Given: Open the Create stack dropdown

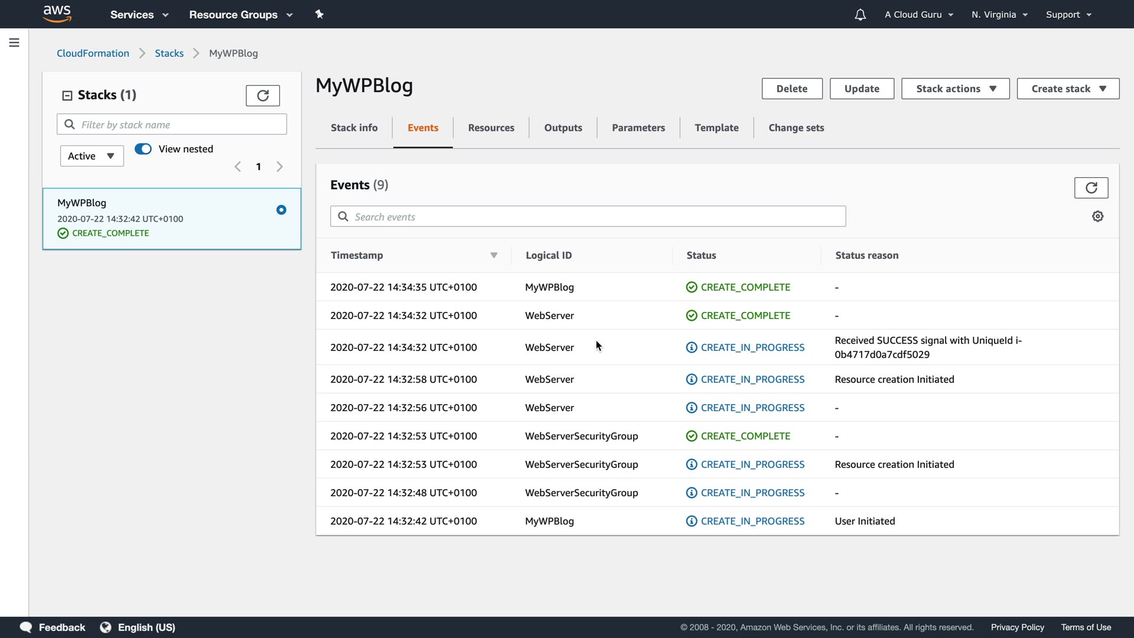Looking at the screenshot, I should click(1068, 89).
